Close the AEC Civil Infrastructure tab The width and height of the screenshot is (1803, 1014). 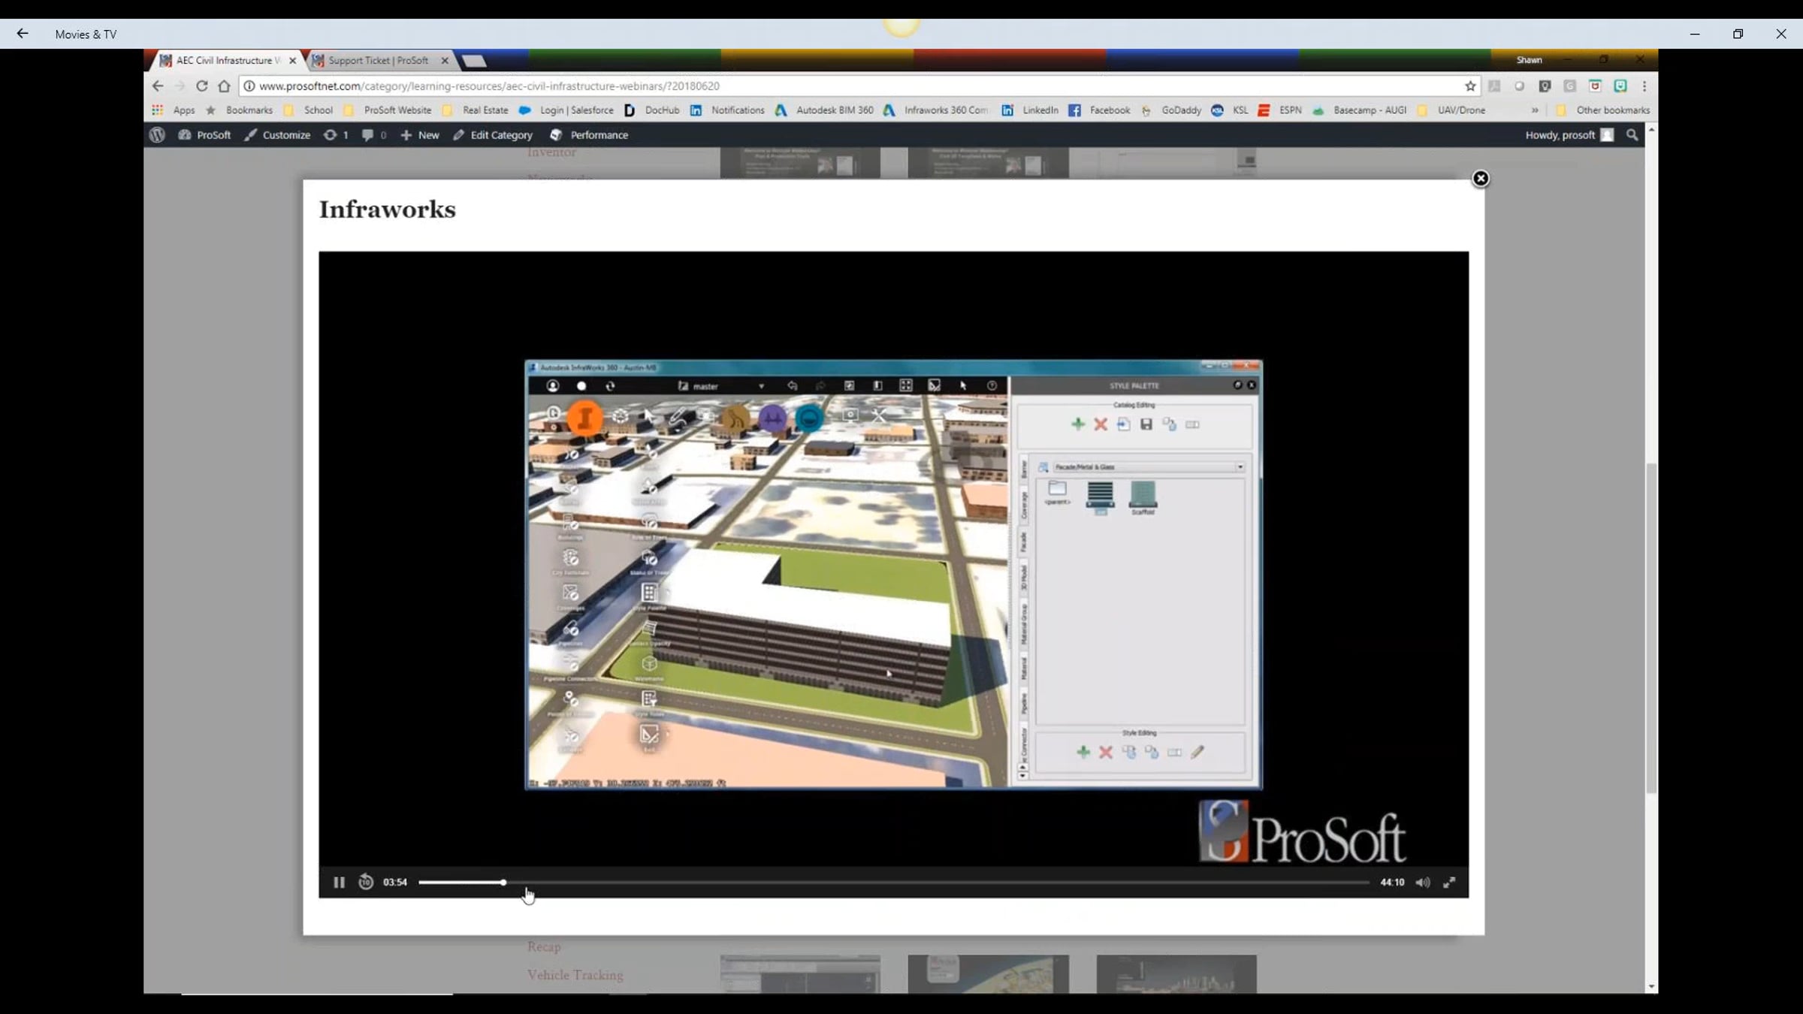point(292,60)
